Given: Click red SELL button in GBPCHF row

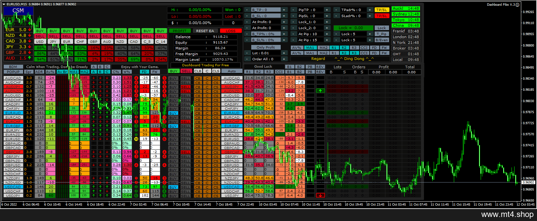Looking at the screenshot, I should click(185, 152).
